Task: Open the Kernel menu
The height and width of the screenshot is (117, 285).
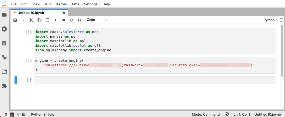Action: [61, 4]
